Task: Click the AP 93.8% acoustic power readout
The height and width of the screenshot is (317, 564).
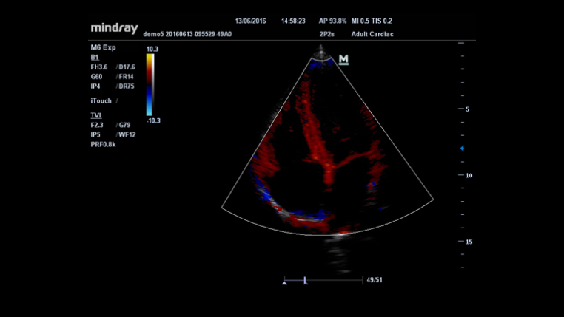Action: tap(333, 21)
